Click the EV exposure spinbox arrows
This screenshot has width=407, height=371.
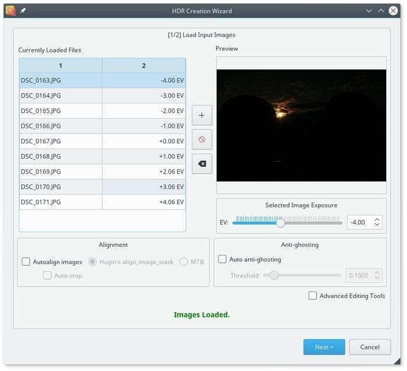377,222
